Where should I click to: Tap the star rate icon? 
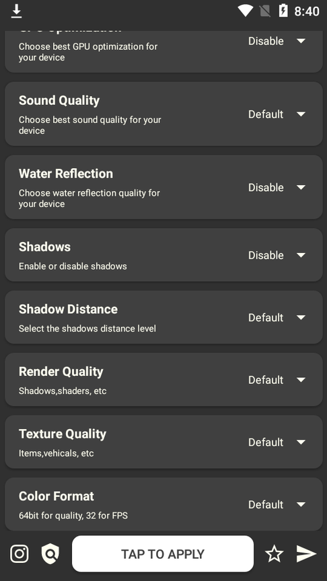pyautogui.click(x=274, y=554)
